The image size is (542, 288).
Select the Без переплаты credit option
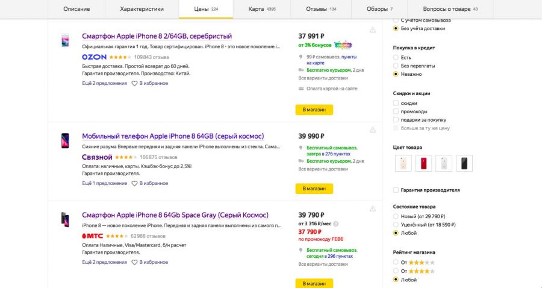click(396, 66)
